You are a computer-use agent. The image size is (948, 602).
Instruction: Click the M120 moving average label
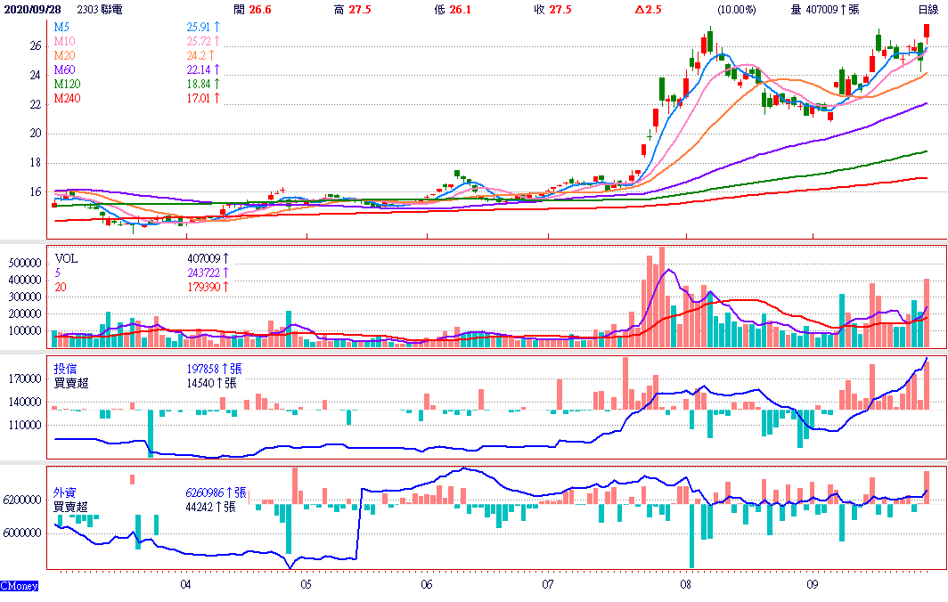click(66, 84)
